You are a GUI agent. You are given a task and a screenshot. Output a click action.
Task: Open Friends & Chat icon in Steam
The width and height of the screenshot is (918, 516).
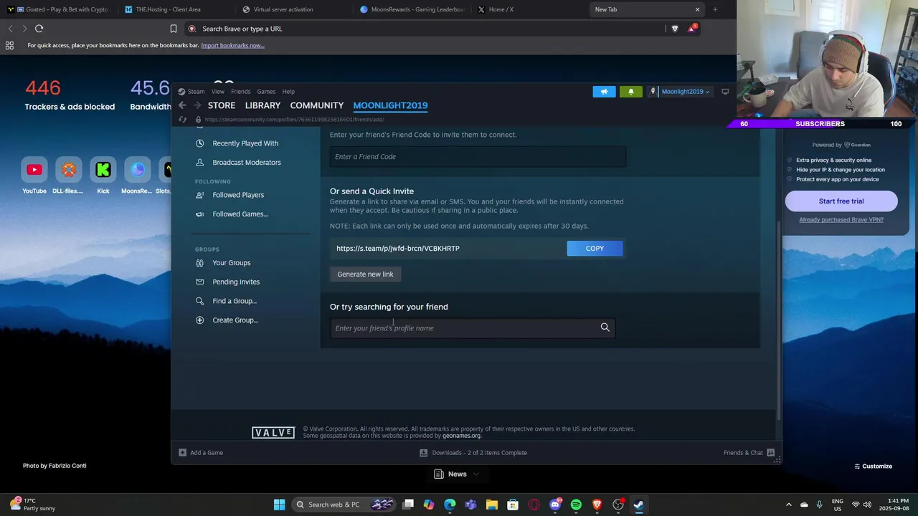coord(770,453)
